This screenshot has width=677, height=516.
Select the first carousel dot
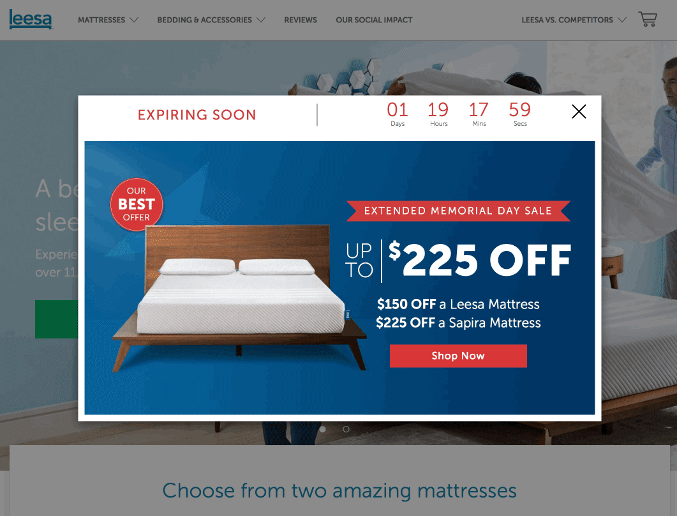click(x=322, y=429)
